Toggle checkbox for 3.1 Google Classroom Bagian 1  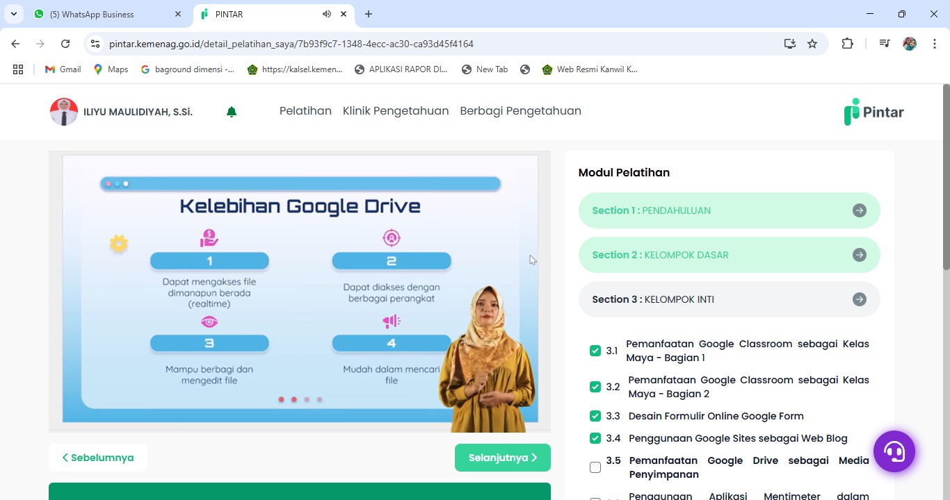(x=595, y=351)
